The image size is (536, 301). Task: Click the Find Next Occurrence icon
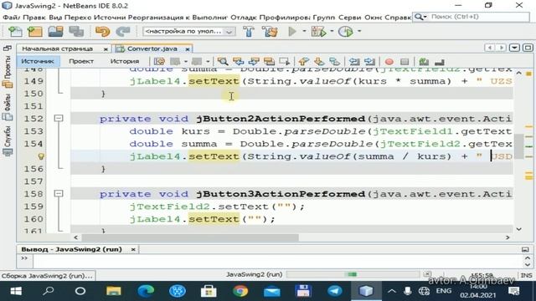point(254,61)
